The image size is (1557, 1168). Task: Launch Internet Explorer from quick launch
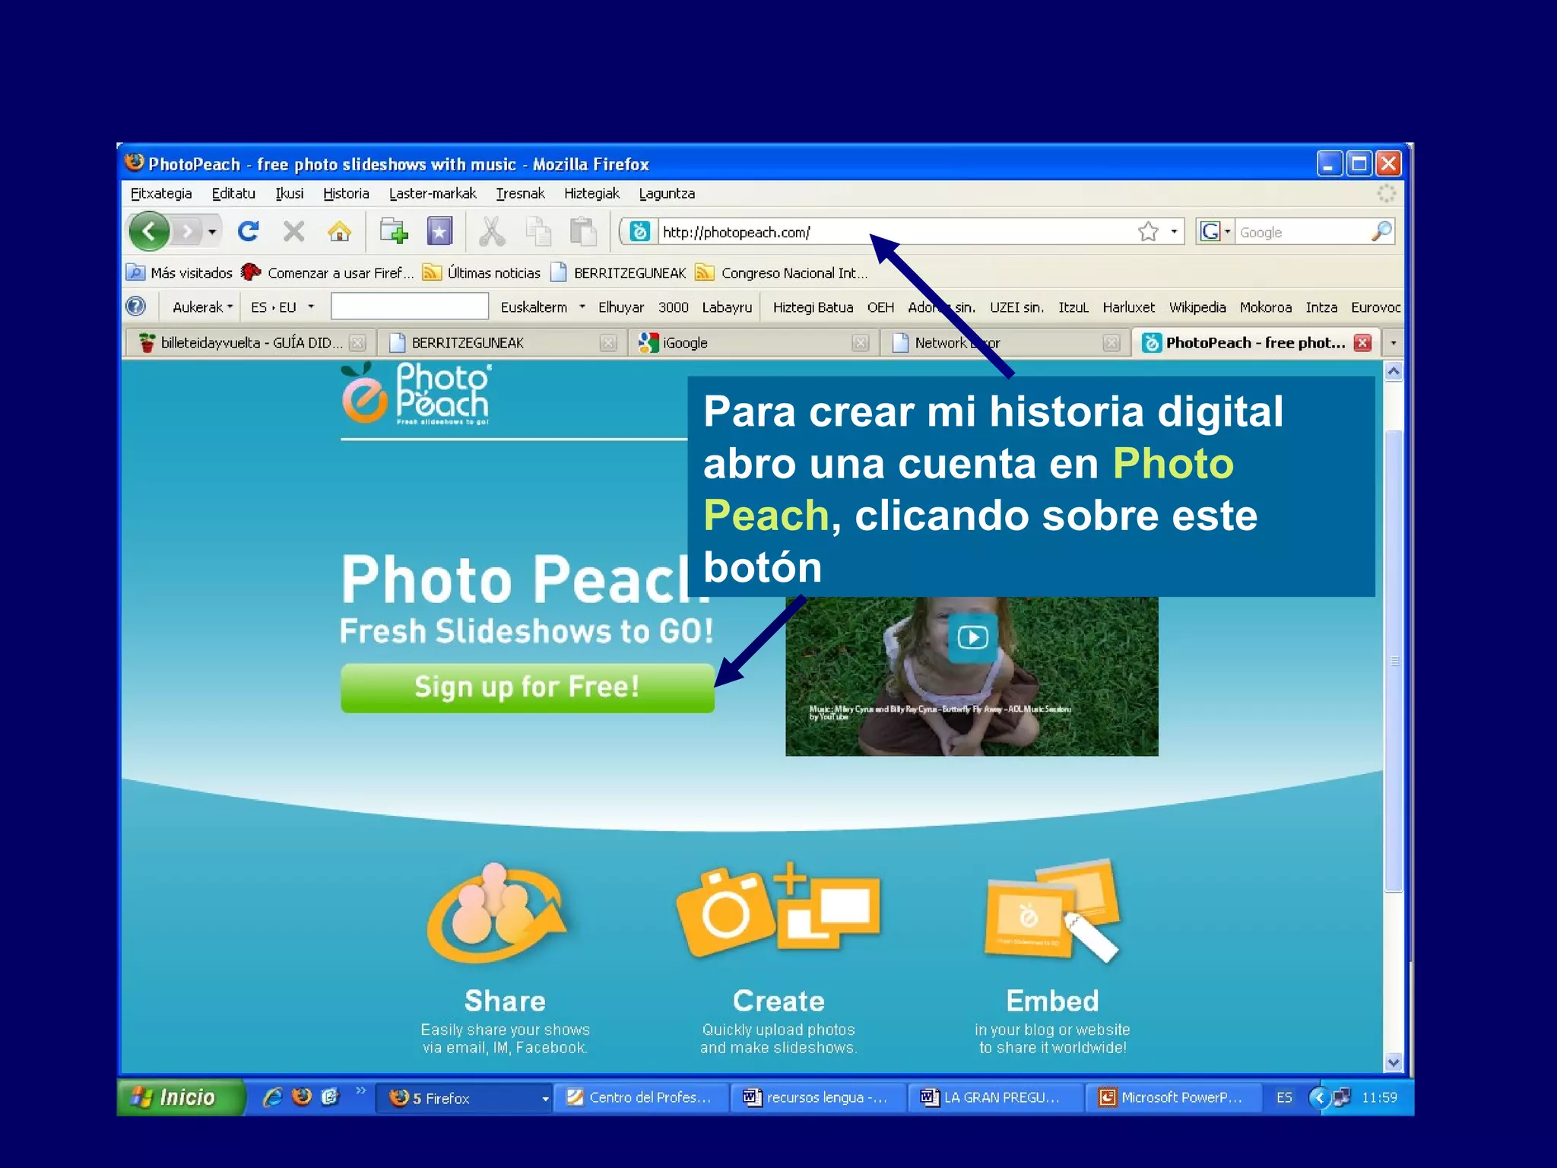click(272, 1097)
